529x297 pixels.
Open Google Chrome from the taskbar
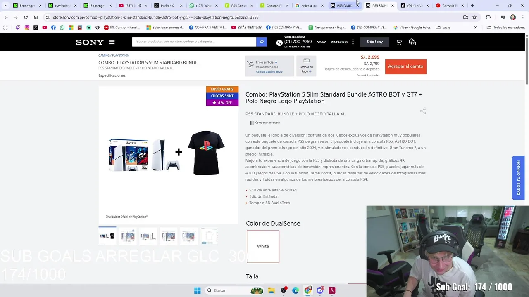(307, 290)
